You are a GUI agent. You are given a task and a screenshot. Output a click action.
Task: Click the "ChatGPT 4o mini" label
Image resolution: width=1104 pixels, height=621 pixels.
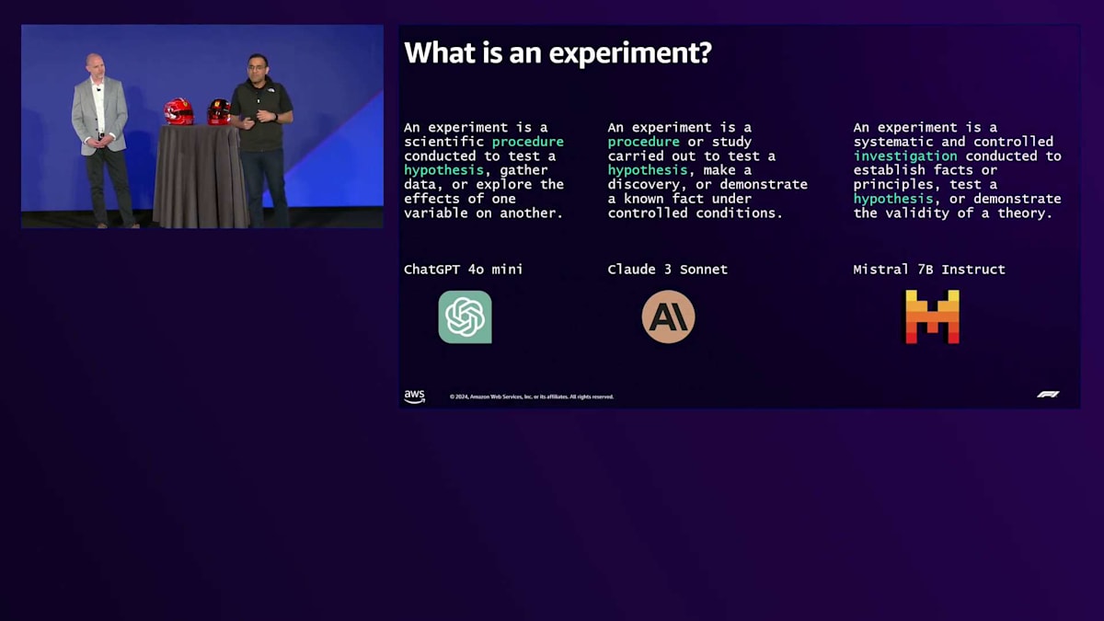click(x=464, y=270)
